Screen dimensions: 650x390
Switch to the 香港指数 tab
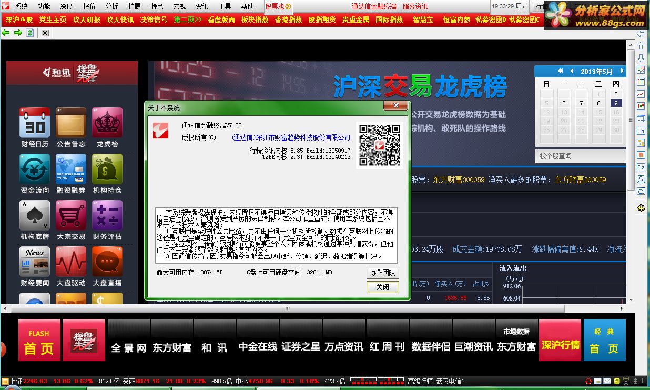(288, 19)
